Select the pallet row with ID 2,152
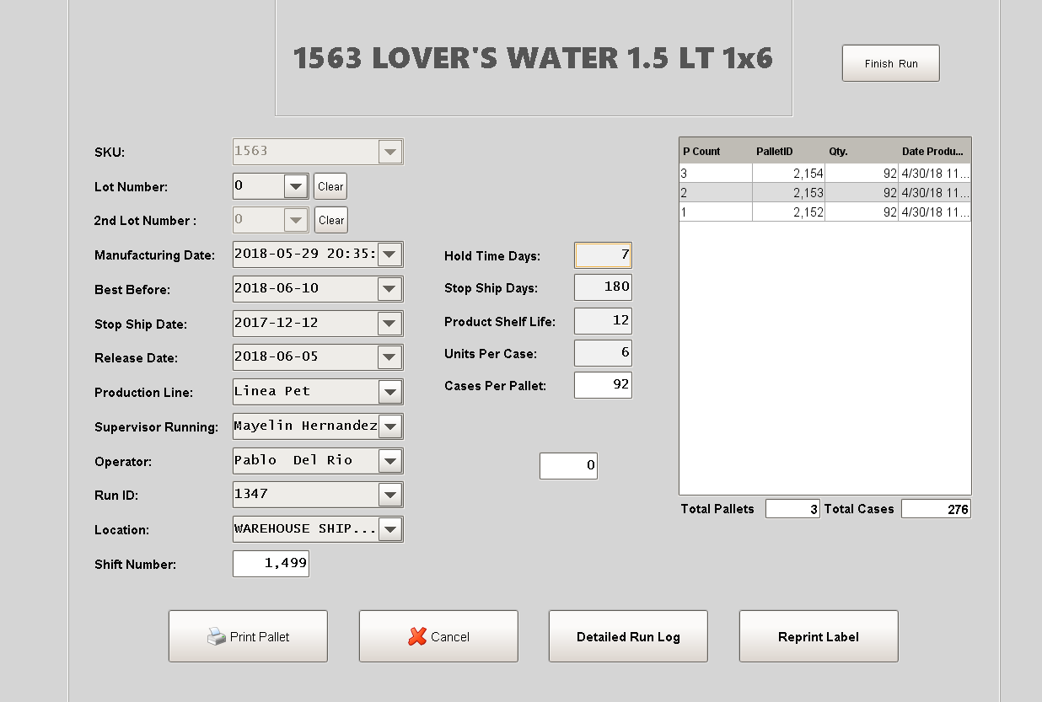The width and height of the screenshot is (1042, 702). (825, 212)
